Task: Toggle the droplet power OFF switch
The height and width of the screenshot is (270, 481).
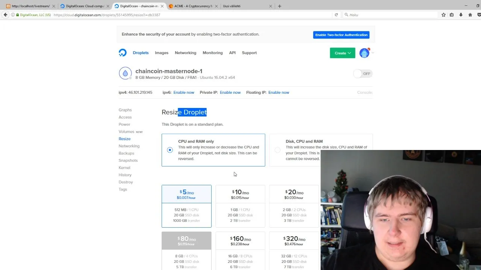Action: [x=363, y=73]
